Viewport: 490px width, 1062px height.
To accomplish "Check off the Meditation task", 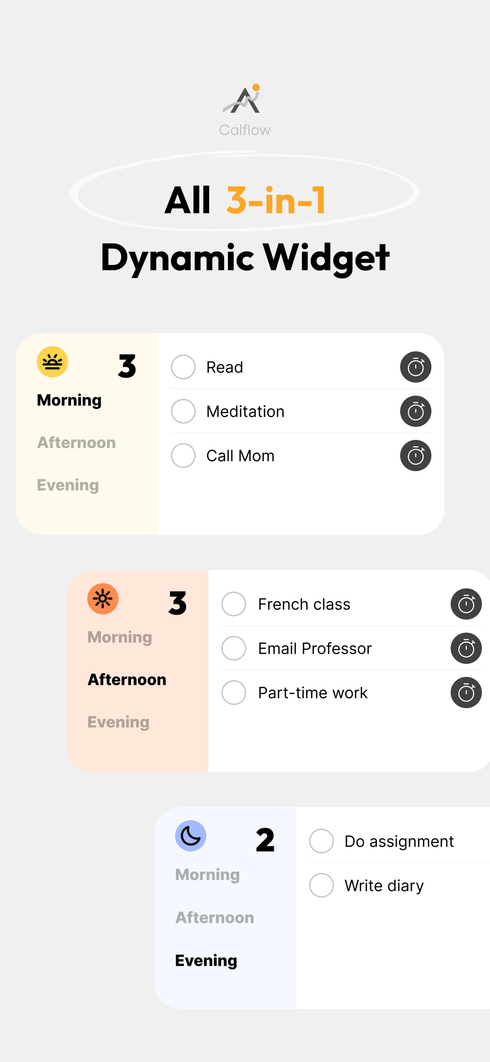I will tap(183, 411).
